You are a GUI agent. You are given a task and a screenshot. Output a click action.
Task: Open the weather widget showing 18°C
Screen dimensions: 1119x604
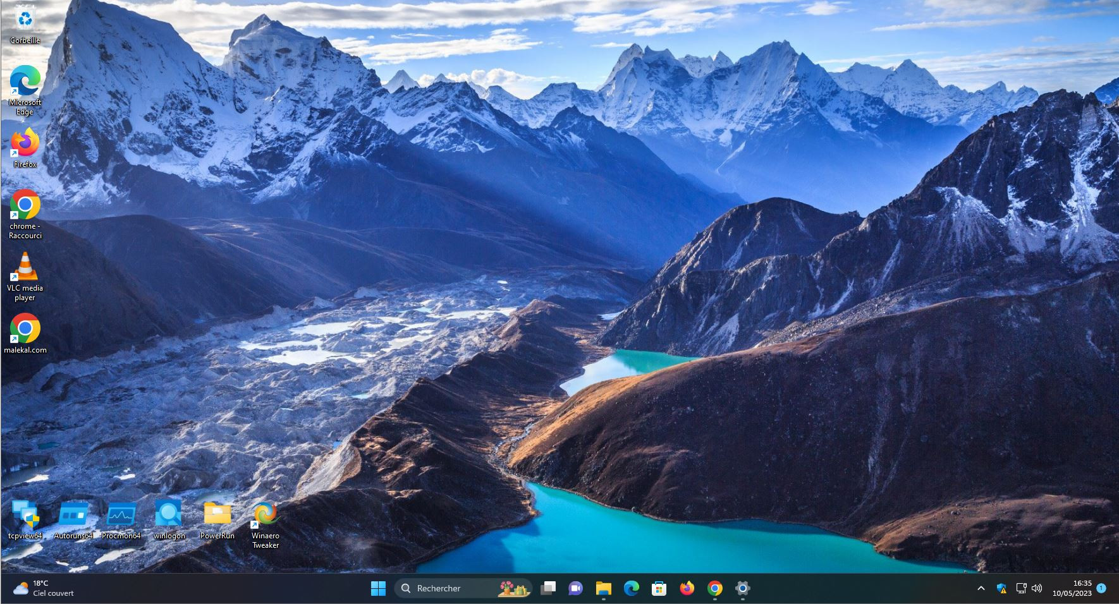[44, 588]
